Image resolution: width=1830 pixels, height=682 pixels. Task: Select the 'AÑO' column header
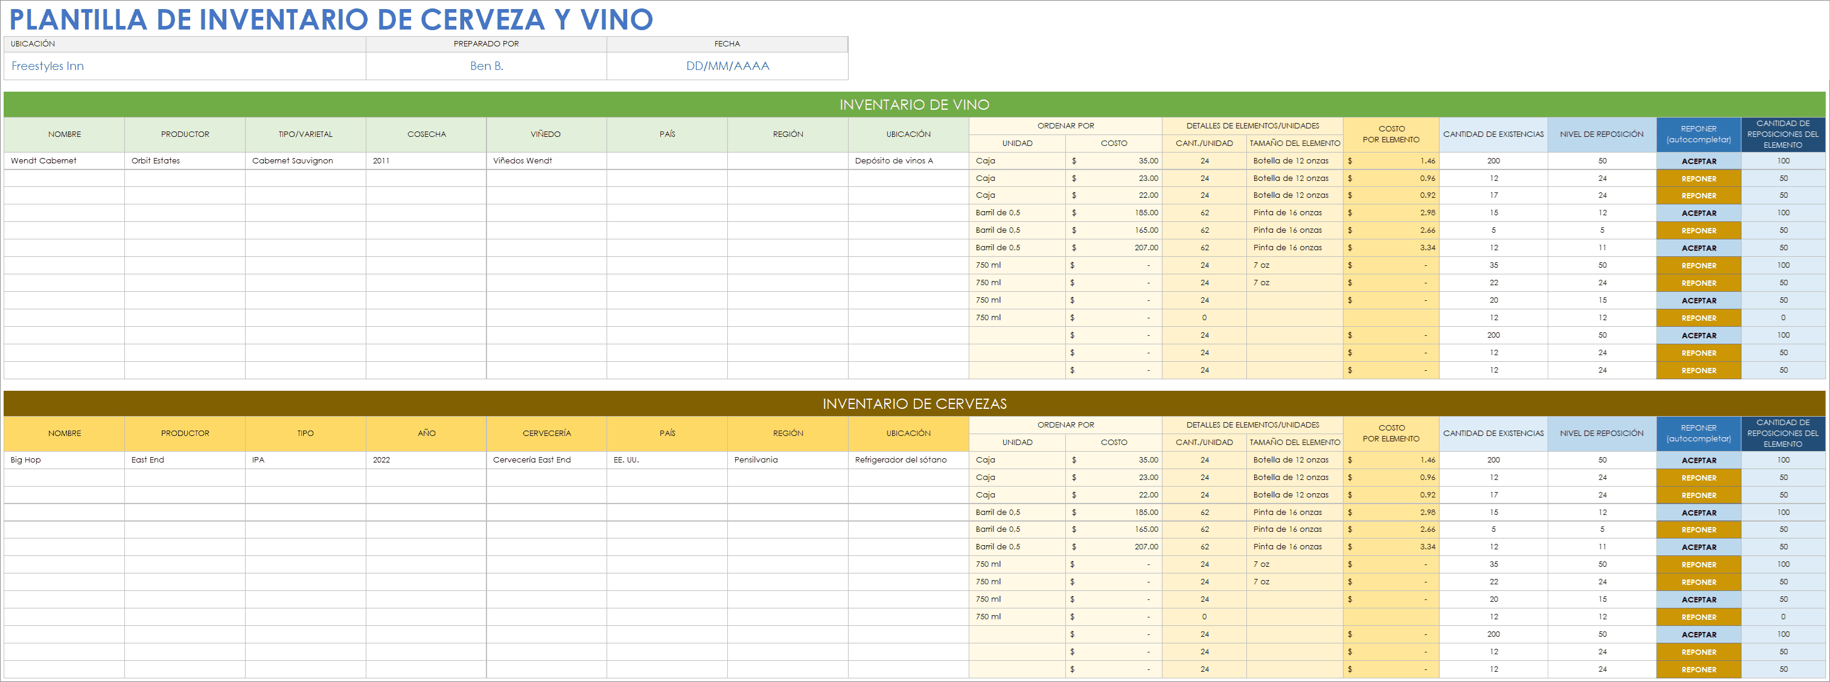[426, 434]
